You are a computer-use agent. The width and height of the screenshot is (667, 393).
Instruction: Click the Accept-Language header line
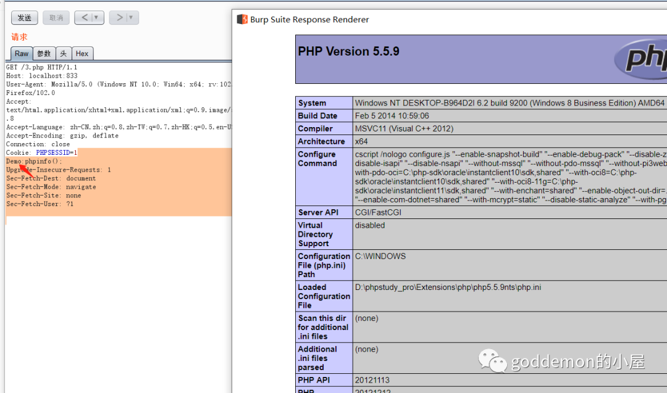tap(119, 127)
